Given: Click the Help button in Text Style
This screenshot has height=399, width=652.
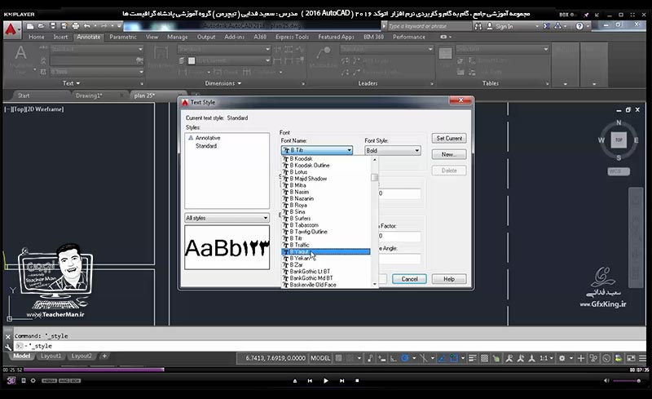Looking at the screenshot, I should pyautogui.click(x=449, y=278).
